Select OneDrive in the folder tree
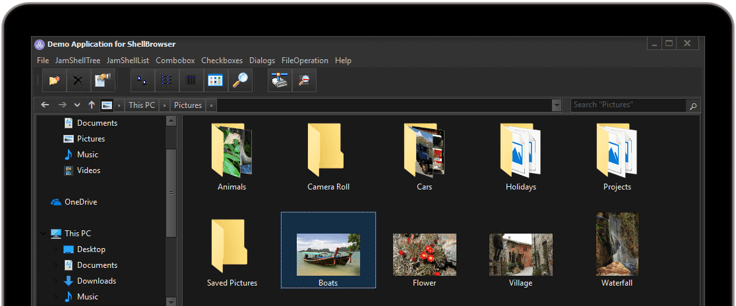Image resolution: width=736 pixels, height=306 pixels. (x=80, y=202)
